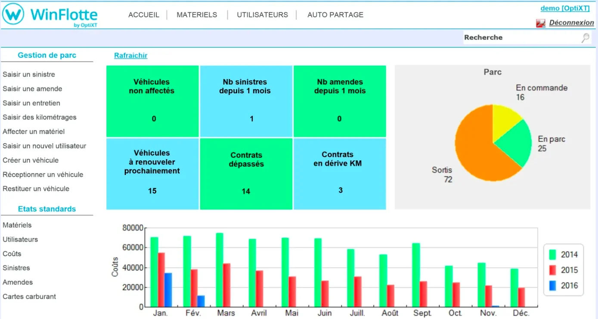Click the orange Sortis pie slice
The height and width of the screenshot is (319, 598).
pyautogui.click(x=476, y=148)
